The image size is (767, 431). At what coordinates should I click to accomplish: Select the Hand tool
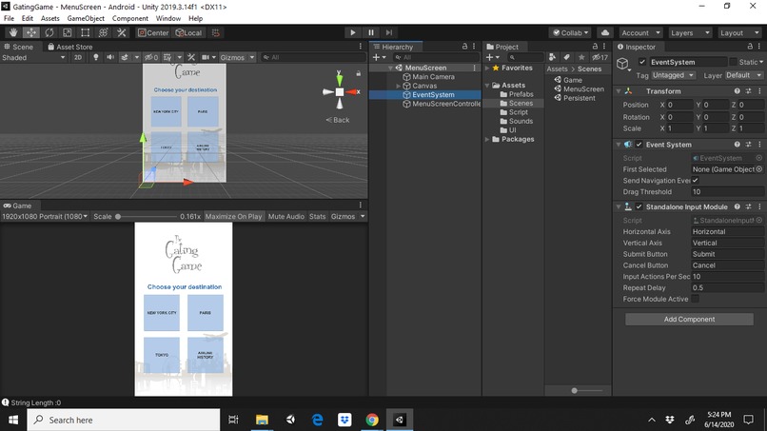click(13, 32)
